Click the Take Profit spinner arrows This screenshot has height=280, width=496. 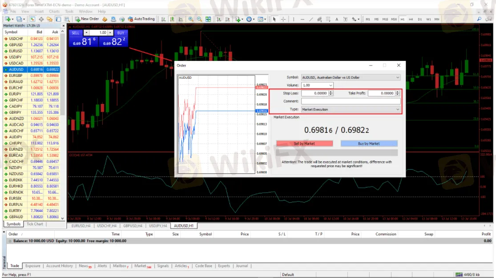coord(397,93)
